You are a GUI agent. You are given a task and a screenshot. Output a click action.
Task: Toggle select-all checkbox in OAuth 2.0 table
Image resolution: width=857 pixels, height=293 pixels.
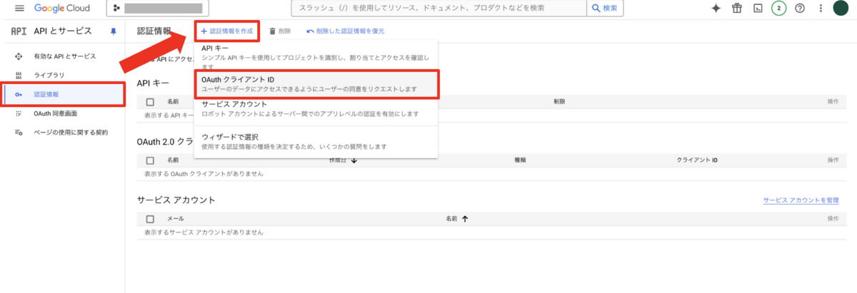[150, 160]
